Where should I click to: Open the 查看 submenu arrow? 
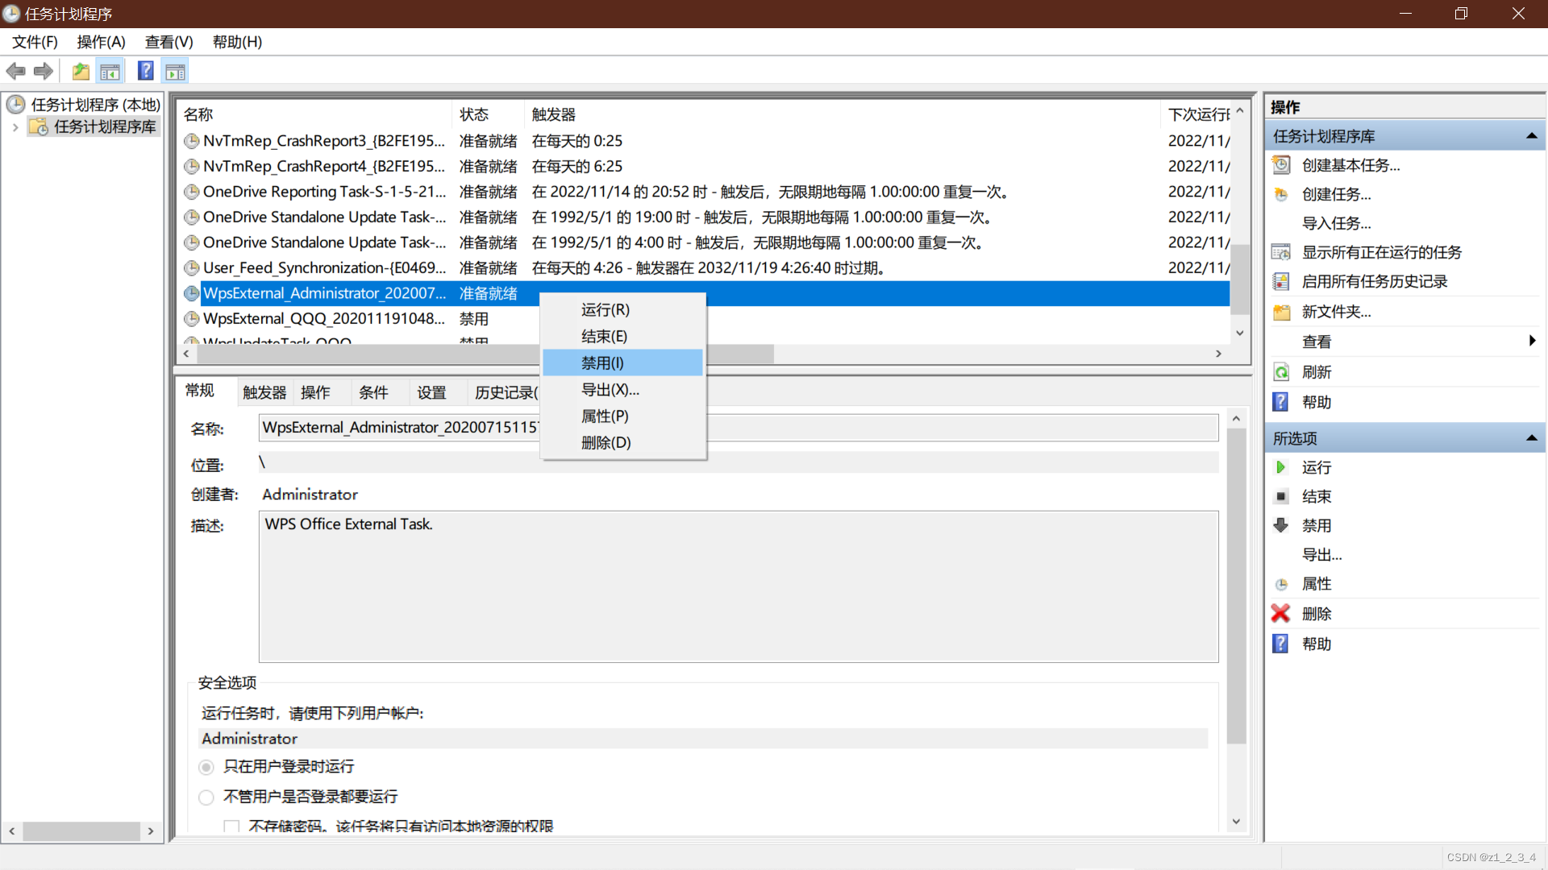click(x=1533, y=341)
